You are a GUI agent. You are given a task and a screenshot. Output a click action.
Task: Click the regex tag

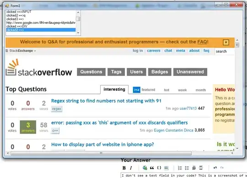pyautogui.click(x=57, y=109)
